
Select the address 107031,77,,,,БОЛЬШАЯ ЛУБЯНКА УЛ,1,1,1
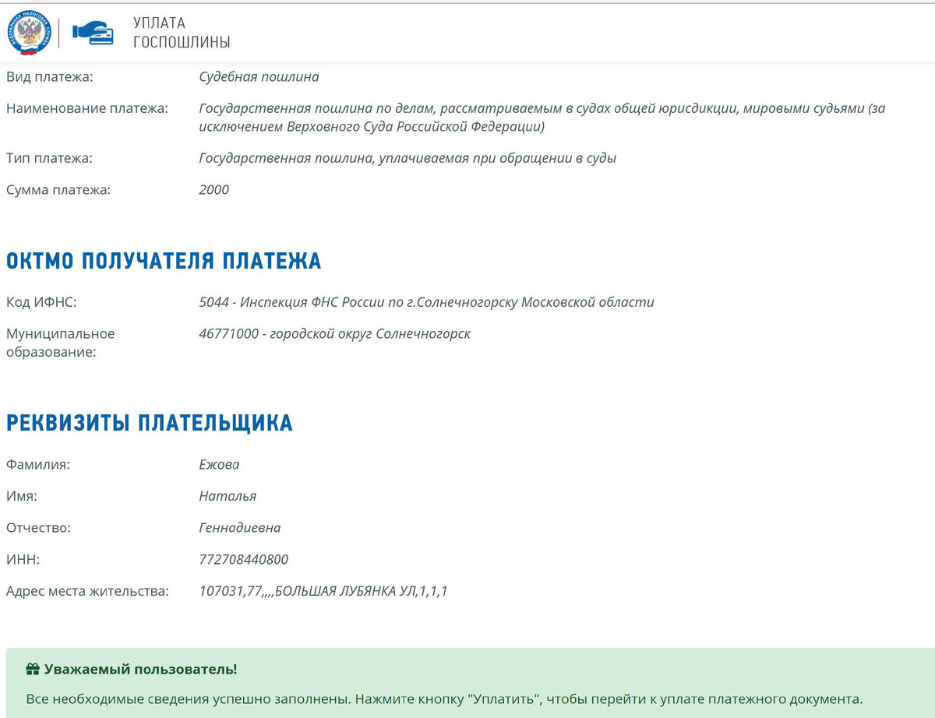(323, 591)
